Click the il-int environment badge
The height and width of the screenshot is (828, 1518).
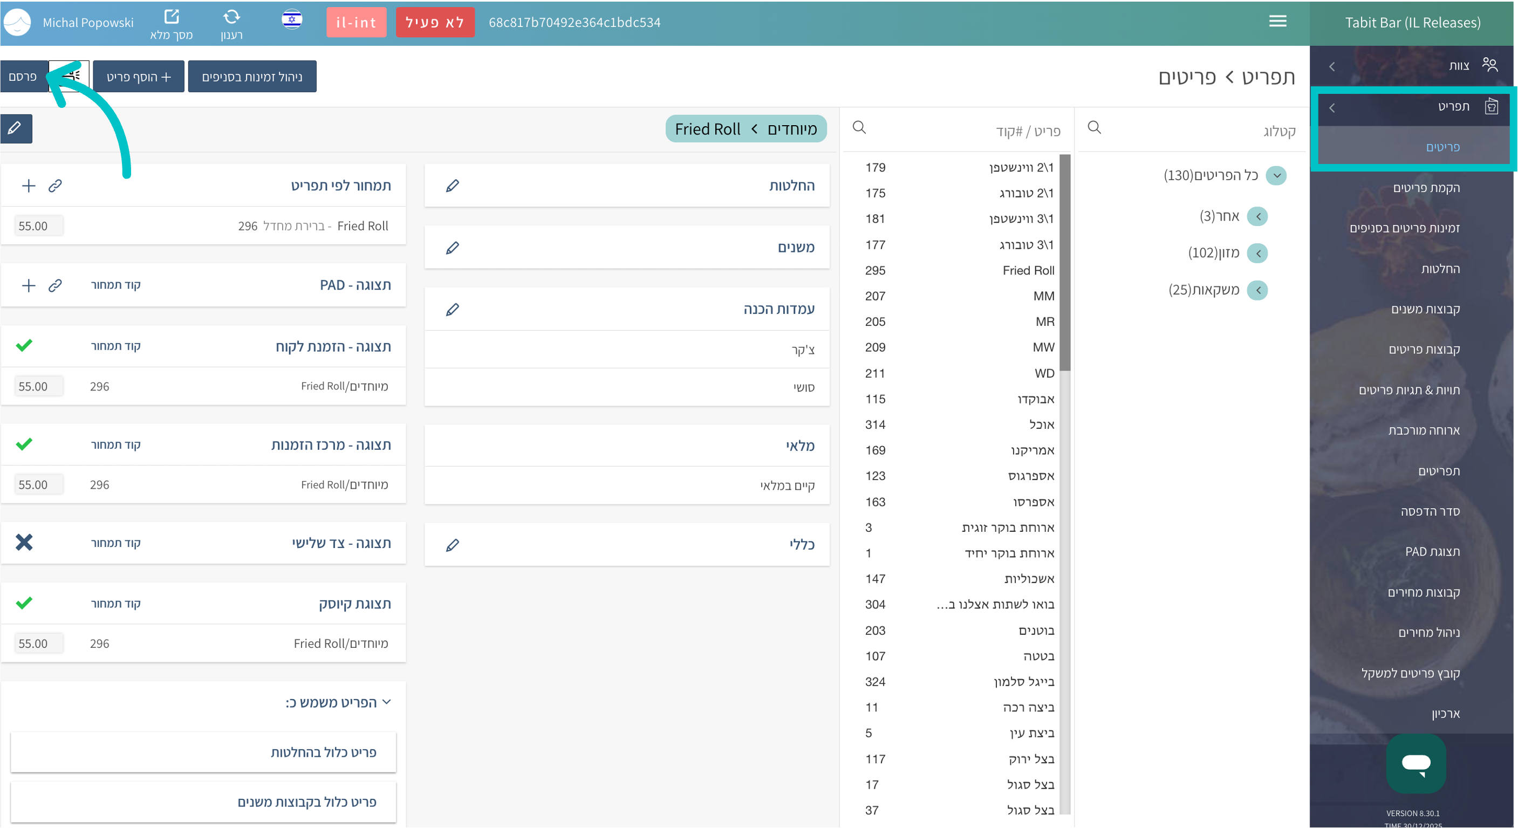pos(356,23)
